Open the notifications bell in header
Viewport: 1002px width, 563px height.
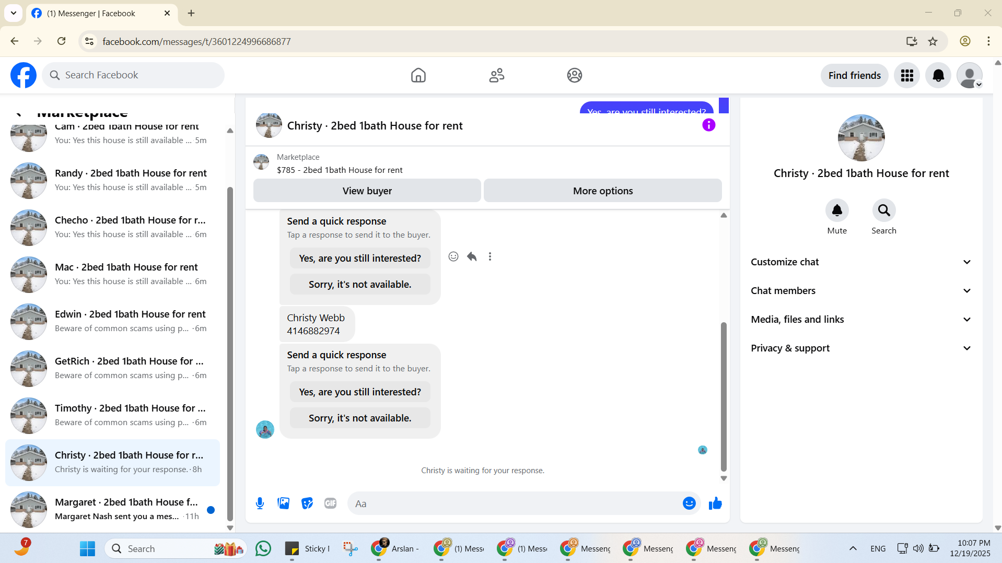pos(938,75)
